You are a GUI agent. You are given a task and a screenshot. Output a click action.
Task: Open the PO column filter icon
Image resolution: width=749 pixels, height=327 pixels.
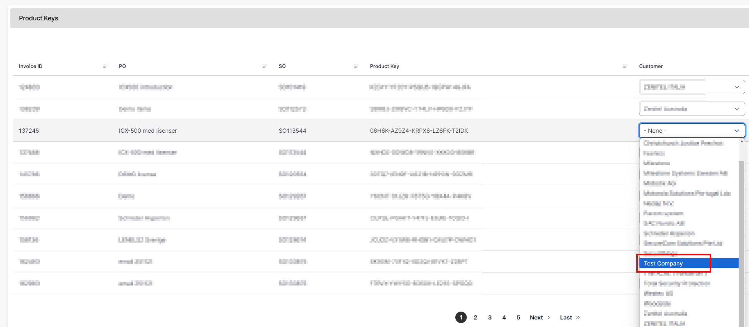coord(264,66)
